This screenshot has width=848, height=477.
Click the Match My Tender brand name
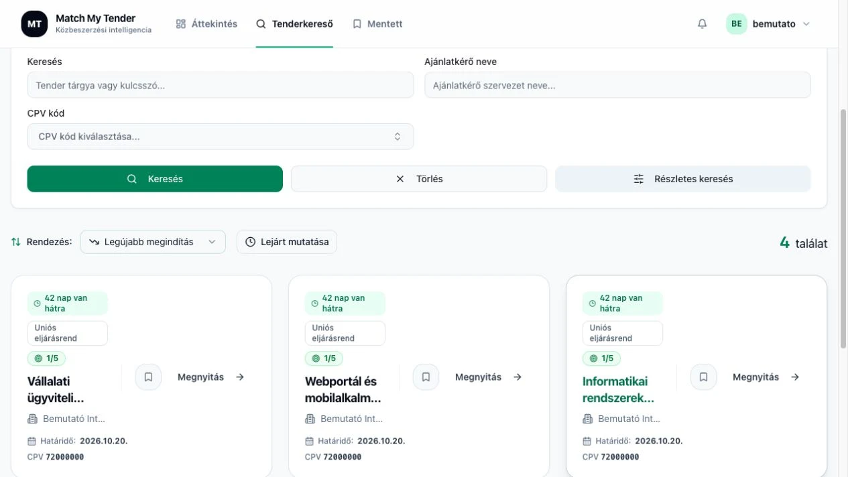[95, 18]
